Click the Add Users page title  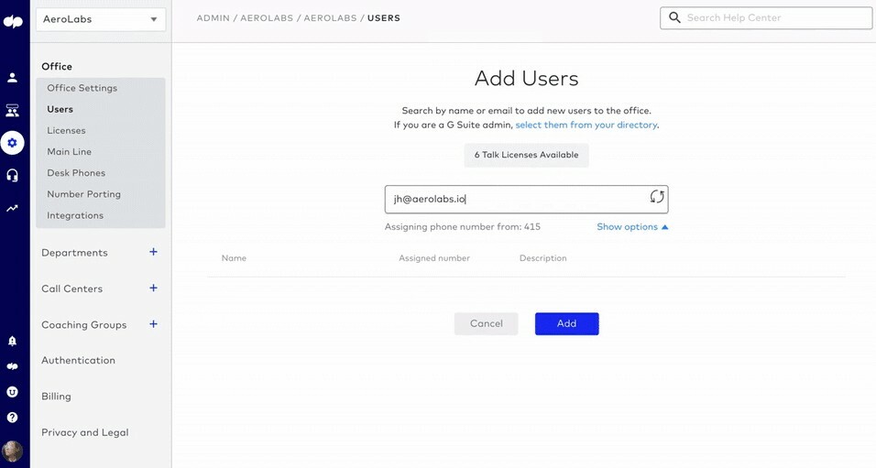pyautogui.click(x=526, y=78)
